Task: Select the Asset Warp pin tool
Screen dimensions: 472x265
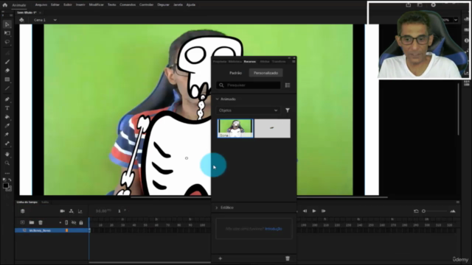Action: (7, 135)
